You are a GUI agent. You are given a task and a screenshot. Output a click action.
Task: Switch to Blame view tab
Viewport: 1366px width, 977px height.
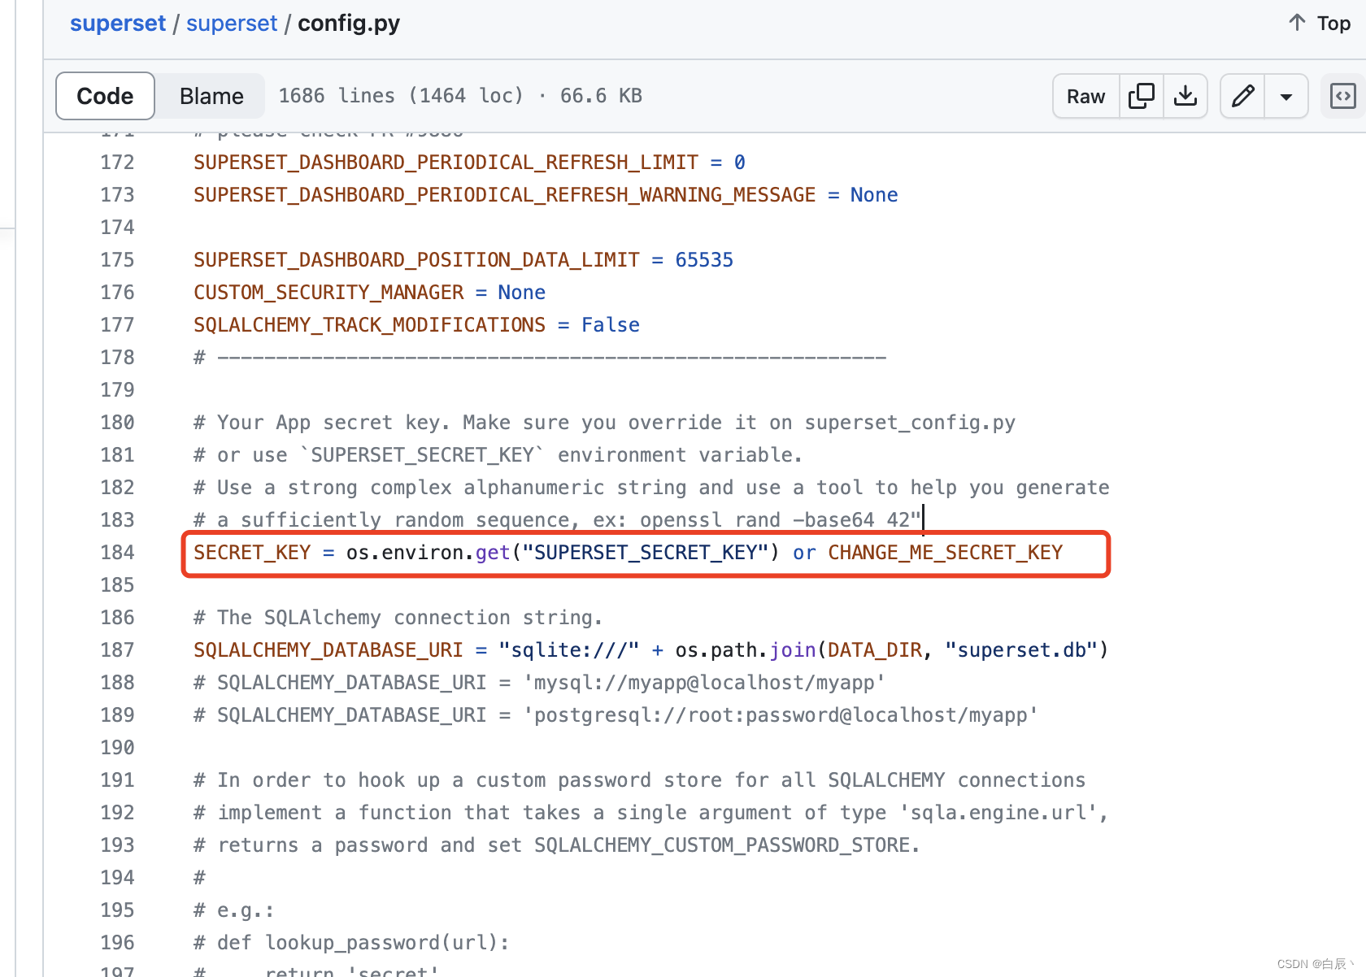click(x=211, y=96)
